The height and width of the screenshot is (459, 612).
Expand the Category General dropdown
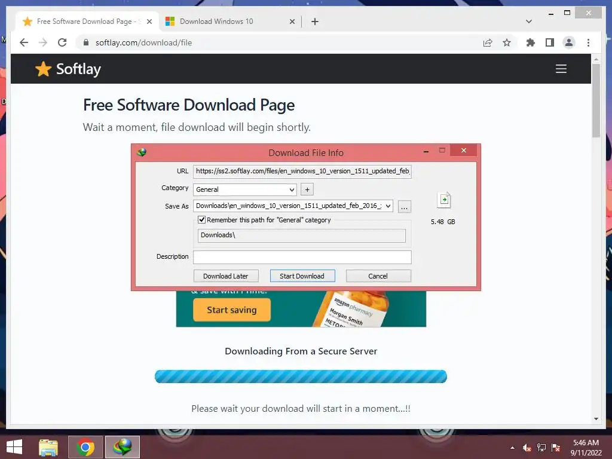[x=292, y=189]
